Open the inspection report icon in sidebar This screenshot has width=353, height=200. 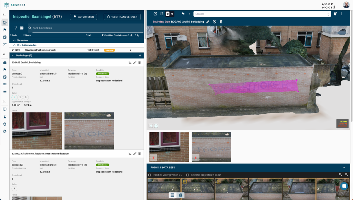pyautogui.click(x=5, y=22)
